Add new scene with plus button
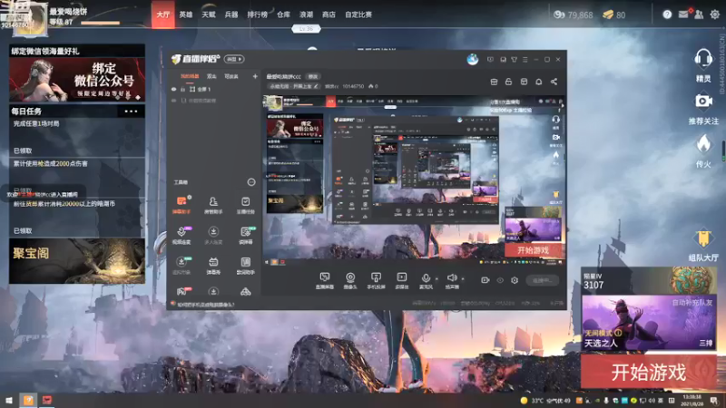Screen dimensions: 726x408 (255, 76)
